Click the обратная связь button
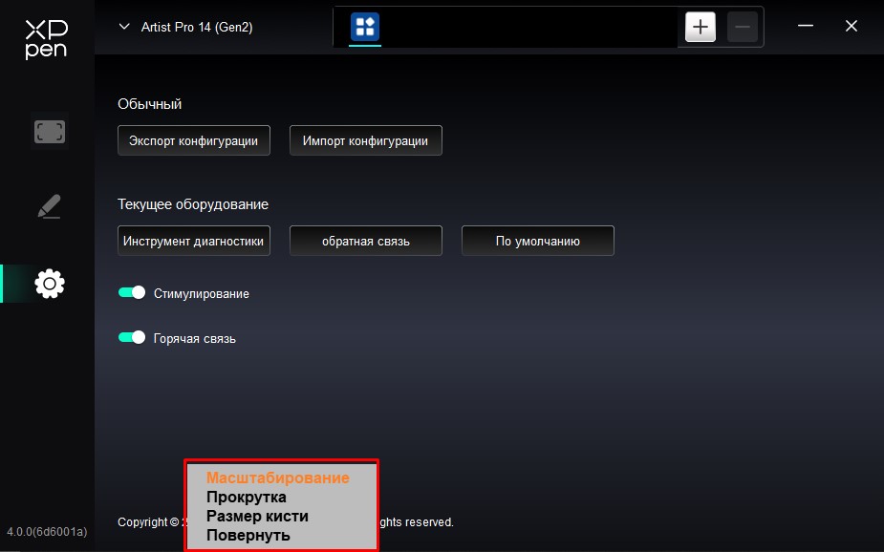 tap(366, 241)
